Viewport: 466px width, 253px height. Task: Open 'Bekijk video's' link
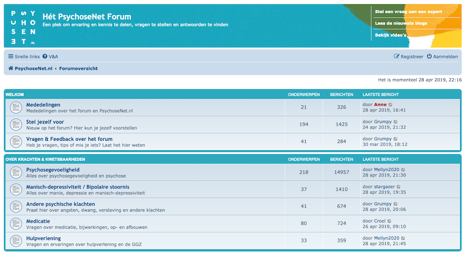[391, 35]
